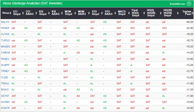
Task: Open the BINHO stock link
Action: point(5,89)
